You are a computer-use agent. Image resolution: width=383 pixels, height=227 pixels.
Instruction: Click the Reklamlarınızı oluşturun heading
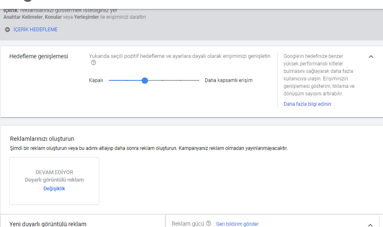[45, 139]
